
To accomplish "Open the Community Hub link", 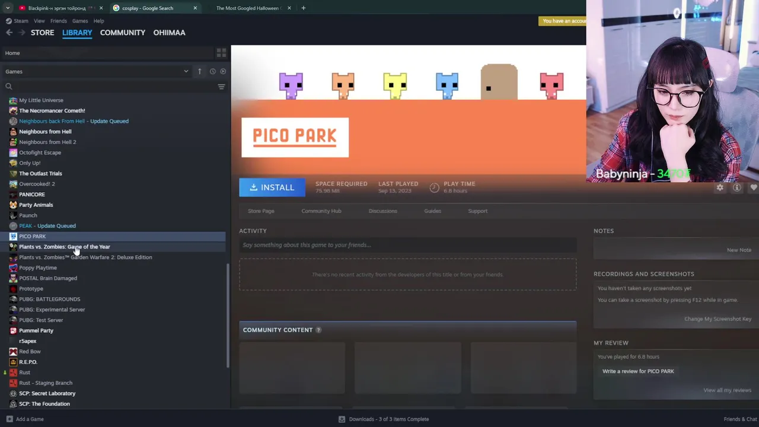I will (321, 211).
